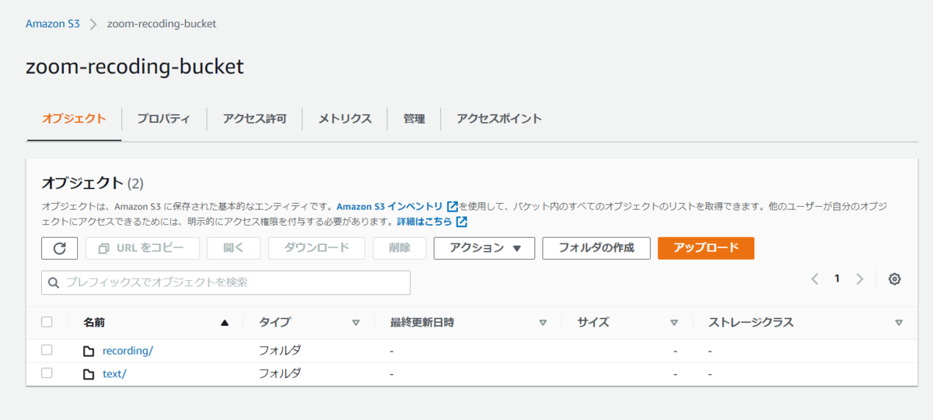933x420 pixels.
Task: Click the タイプ column header text
Action: [x=275, y=322]
